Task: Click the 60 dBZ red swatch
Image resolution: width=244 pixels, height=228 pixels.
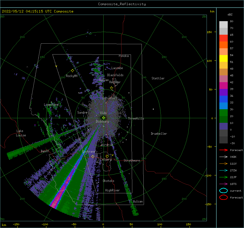Action: pyautogui.click(x=223, y=38)
